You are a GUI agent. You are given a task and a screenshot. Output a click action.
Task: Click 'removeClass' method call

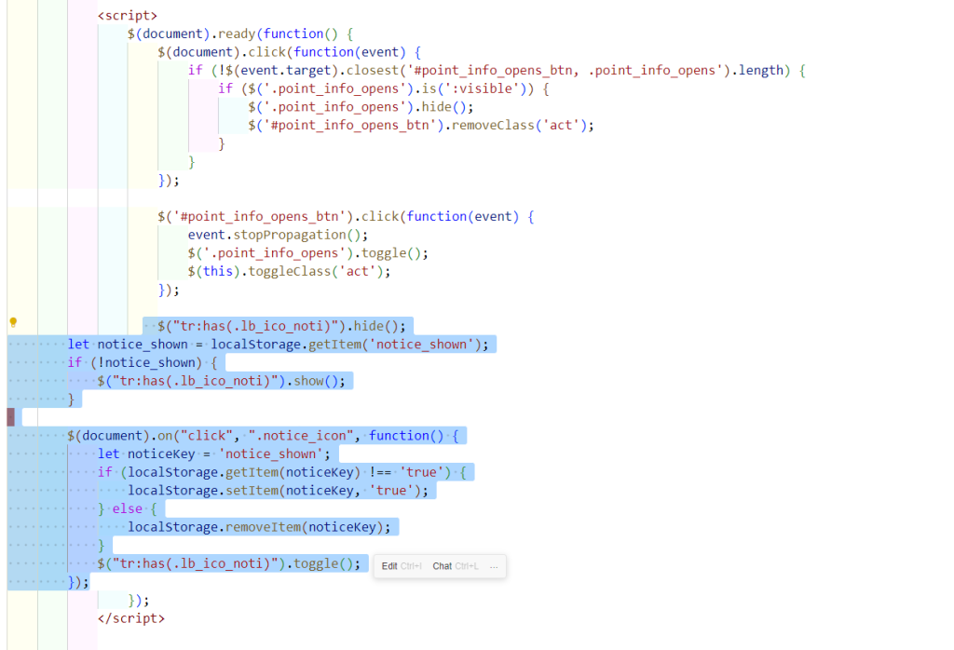(493, 126)
